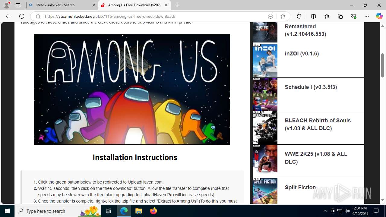386x217 pixels.
Task: Add this page to favorites star
Action: 283,16
